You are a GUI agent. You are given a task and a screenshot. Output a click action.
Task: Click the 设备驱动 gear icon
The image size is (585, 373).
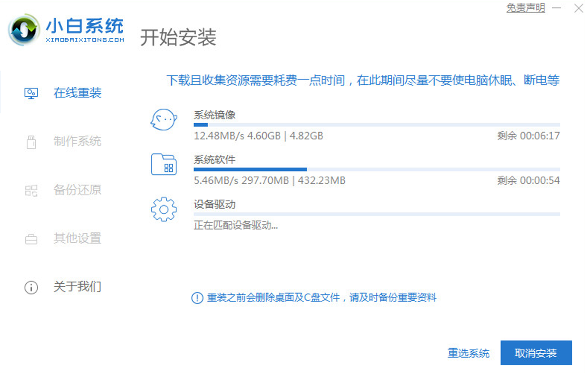[164, 209]
